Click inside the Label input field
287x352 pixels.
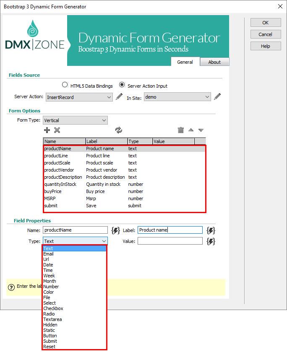[170, 230]
